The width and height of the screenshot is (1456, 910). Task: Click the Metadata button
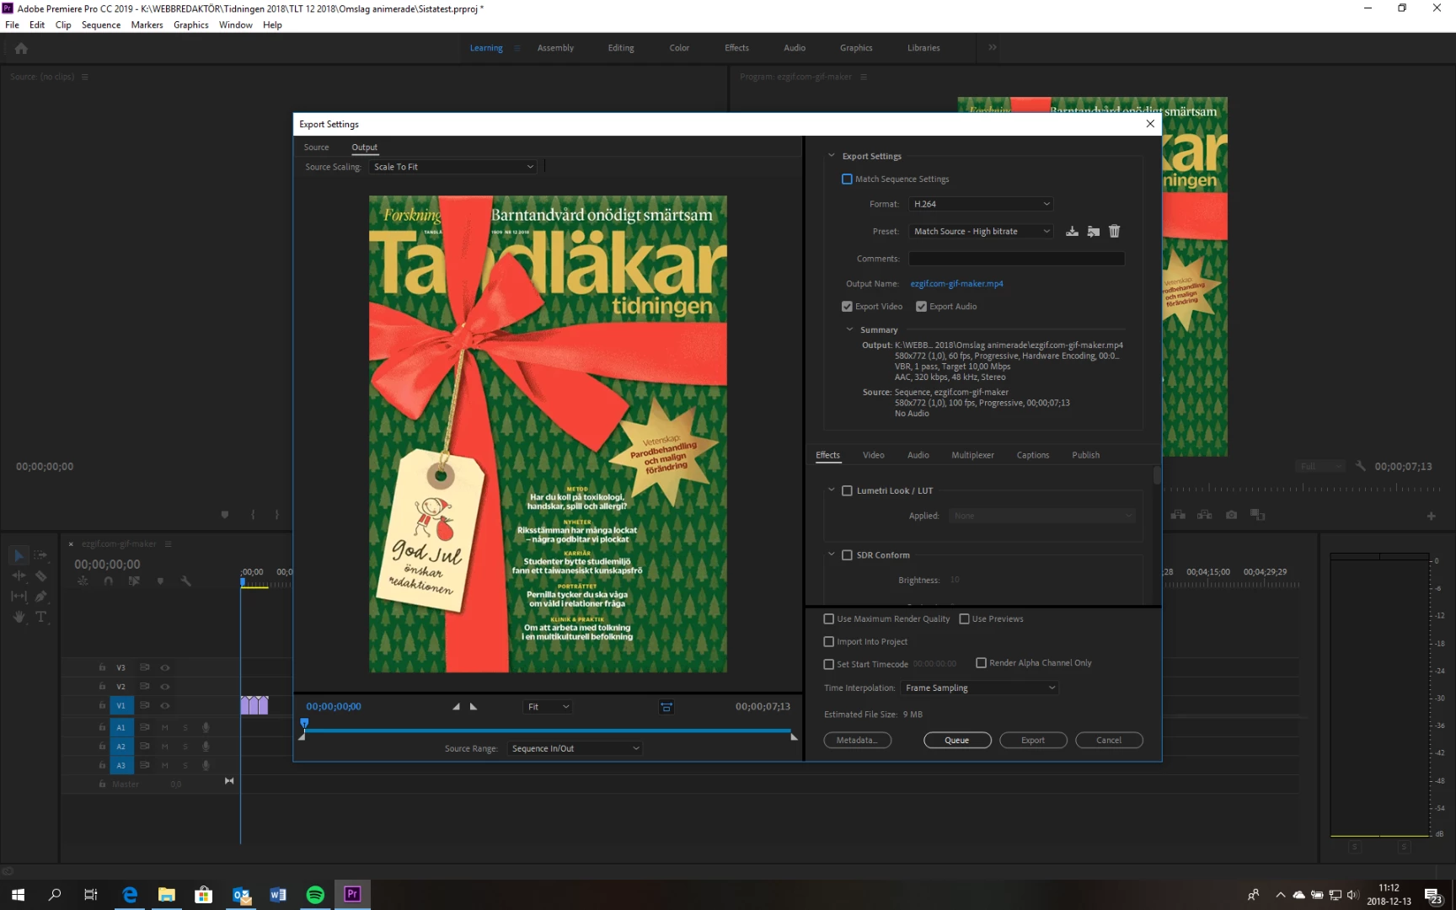[857, 740]
